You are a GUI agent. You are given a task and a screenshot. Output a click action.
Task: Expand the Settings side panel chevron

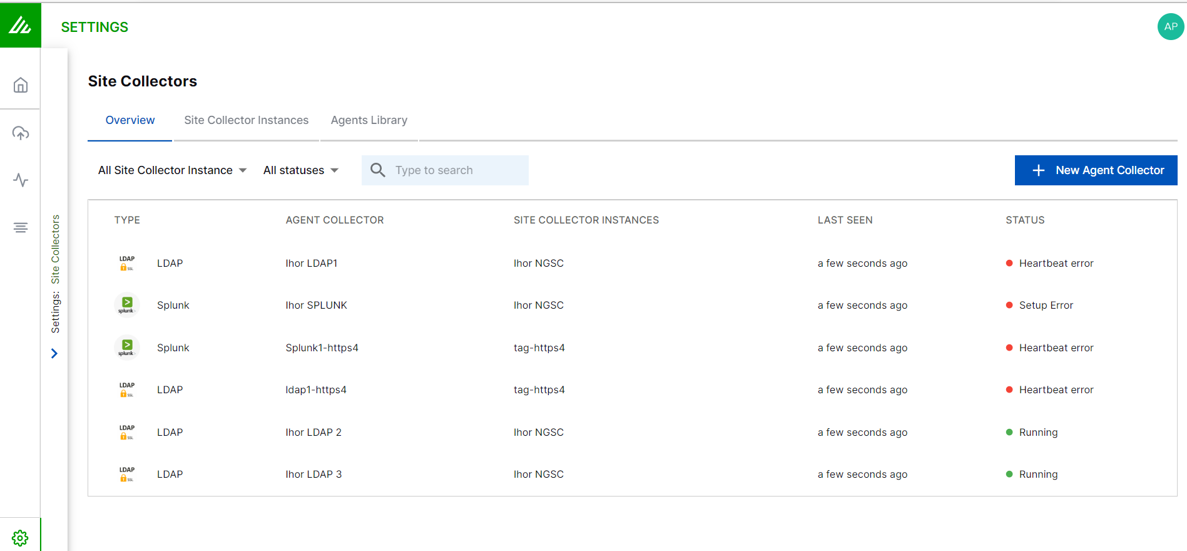pos(54,354)
